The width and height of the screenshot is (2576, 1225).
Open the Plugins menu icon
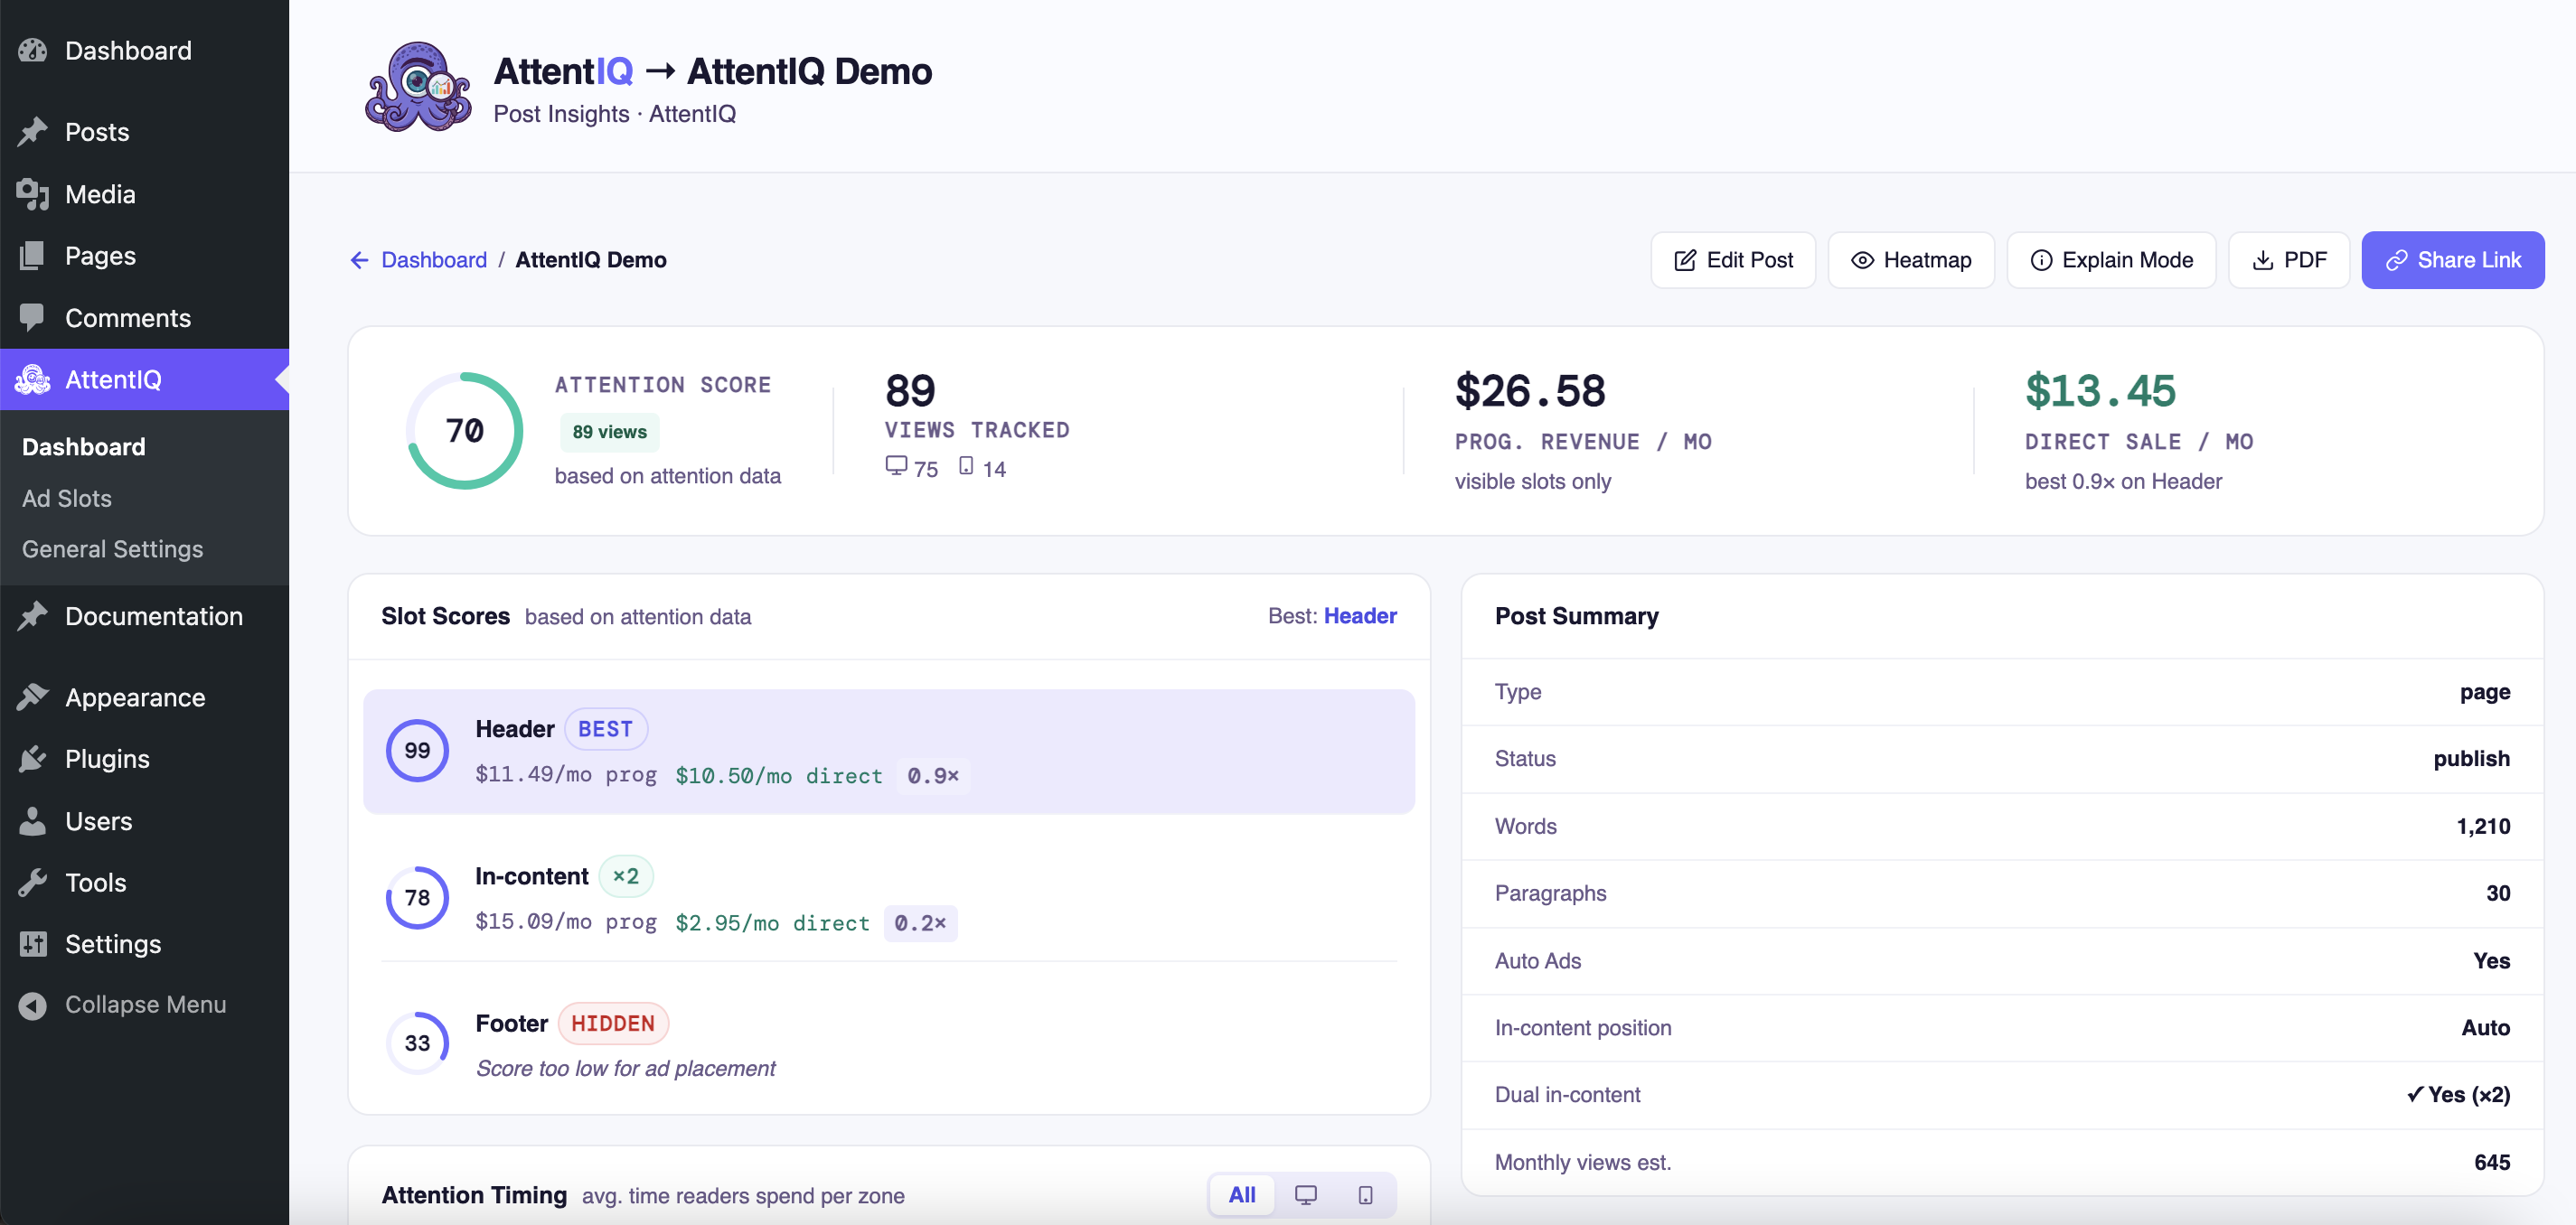(33, 758)
